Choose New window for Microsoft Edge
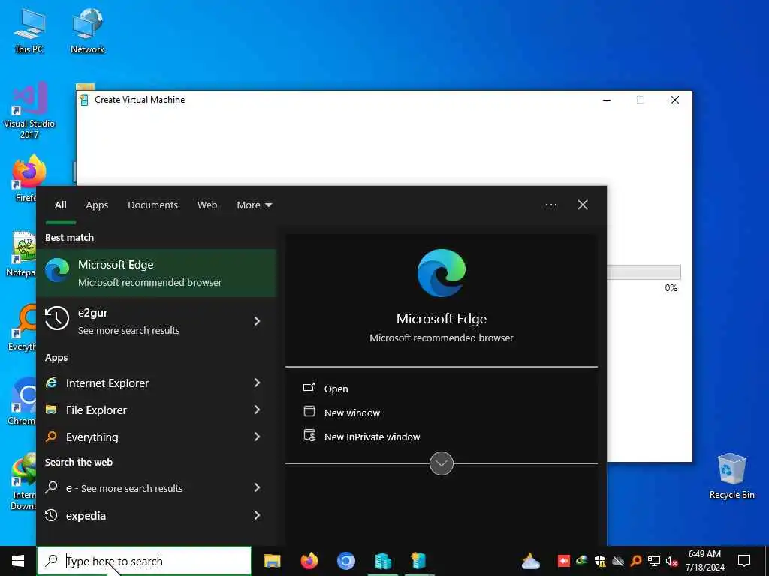 352,413
